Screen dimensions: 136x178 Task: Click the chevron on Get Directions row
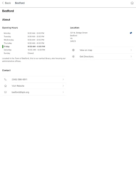[131, 56]
